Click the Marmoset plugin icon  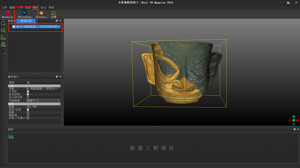click(x=7, y=13)
